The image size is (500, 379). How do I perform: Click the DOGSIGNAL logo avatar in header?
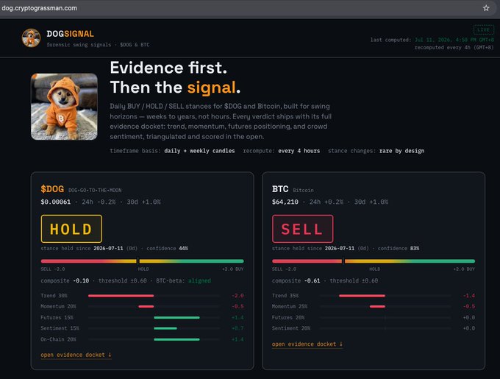31,38
